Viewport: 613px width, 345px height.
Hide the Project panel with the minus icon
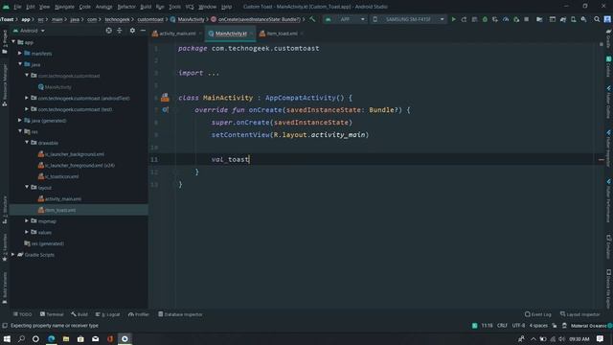coord(143,31)
